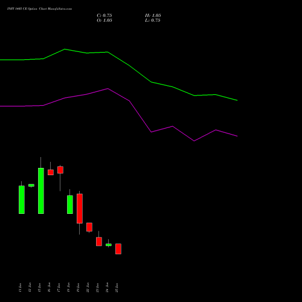This screenshot has height=302, width=302.
Task: Select the red candlestick for 16 Jun
Action: (51, 172)
